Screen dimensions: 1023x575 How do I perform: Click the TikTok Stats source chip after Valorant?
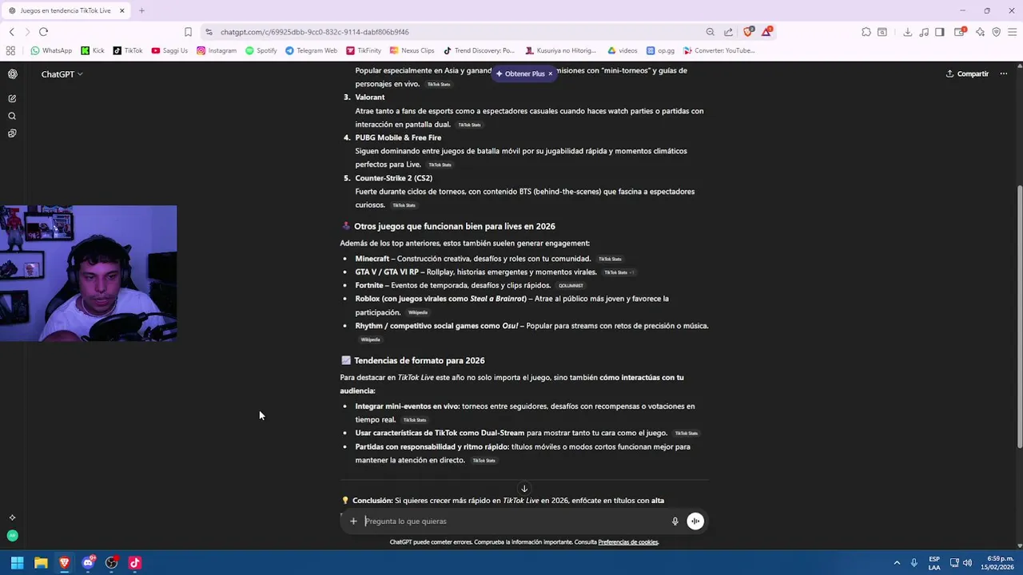coord(469,125)
